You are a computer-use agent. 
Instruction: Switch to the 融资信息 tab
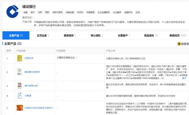[x=70, y=35]
